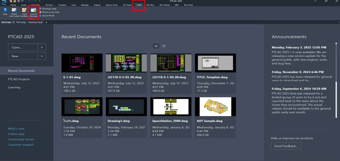
Task: Open the SpaceStation_2000.dwg thumbnail
Action: click(x=171, y=106)
